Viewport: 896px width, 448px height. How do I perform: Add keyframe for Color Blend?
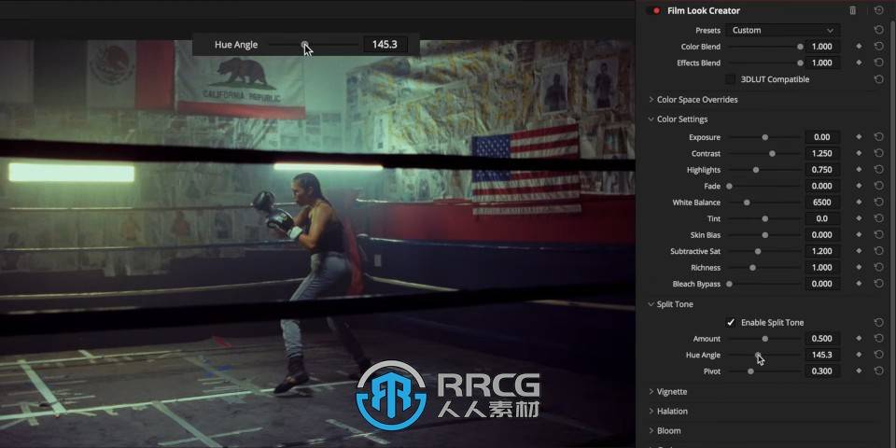click(x=859, y=47)
